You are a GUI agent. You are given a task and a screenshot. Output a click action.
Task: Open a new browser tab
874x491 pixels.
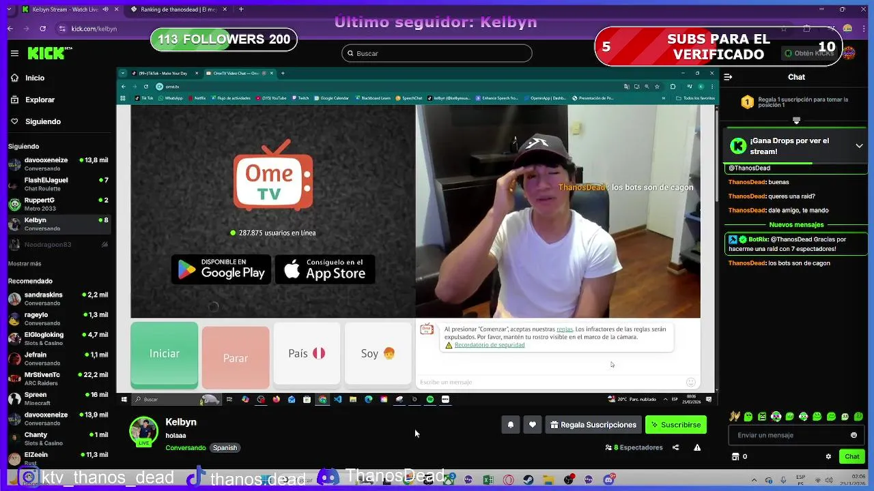pyautogui.click(x=242, y=10)
